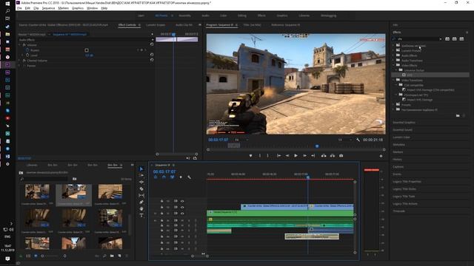Image resolution: width=474 pixels, height=266 pixels.
Task: Select the Pen tool
Action: (141, 202)
